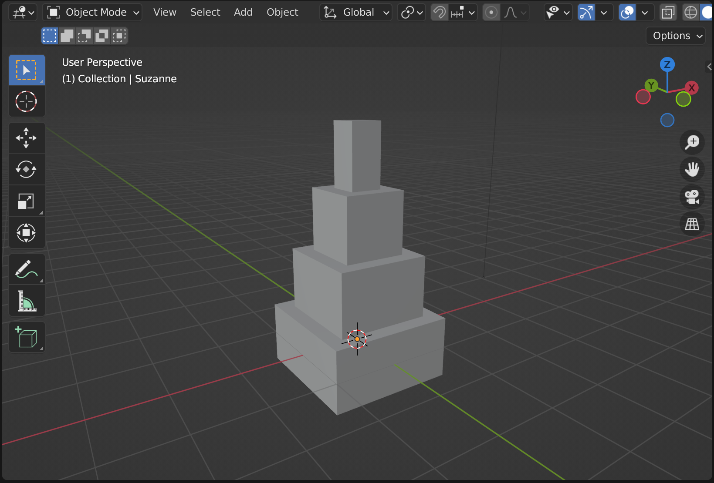Select the Annotate pencil tool
The height and width of the screenshot is (483, 714).
click(x=27, y=269)
